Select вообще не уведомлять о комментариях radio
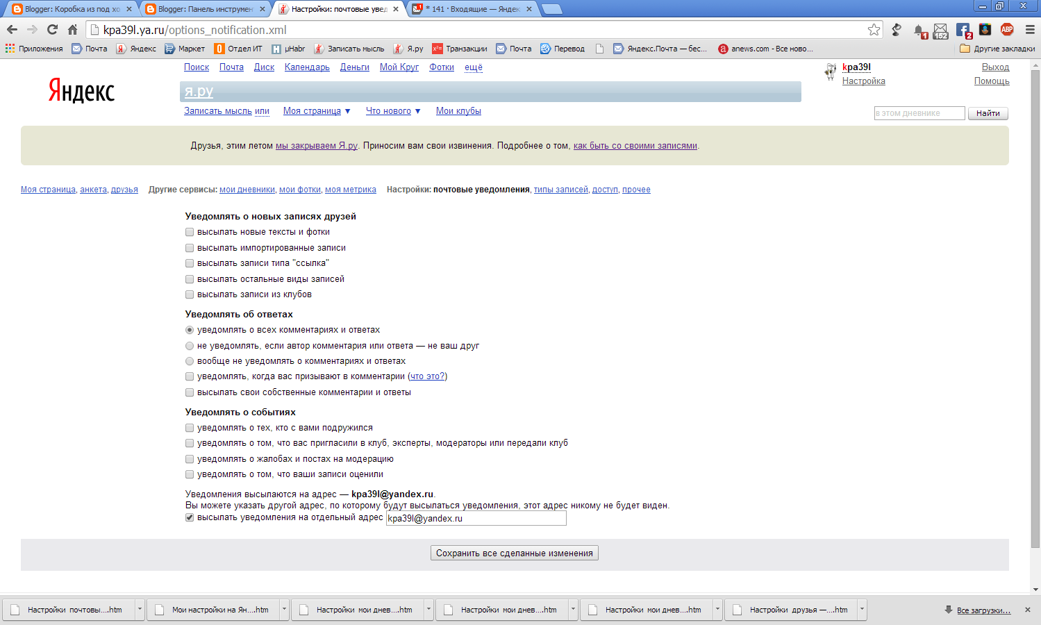Image resolution: width=1041 pixels, height=625 pixels. [190, 361]
